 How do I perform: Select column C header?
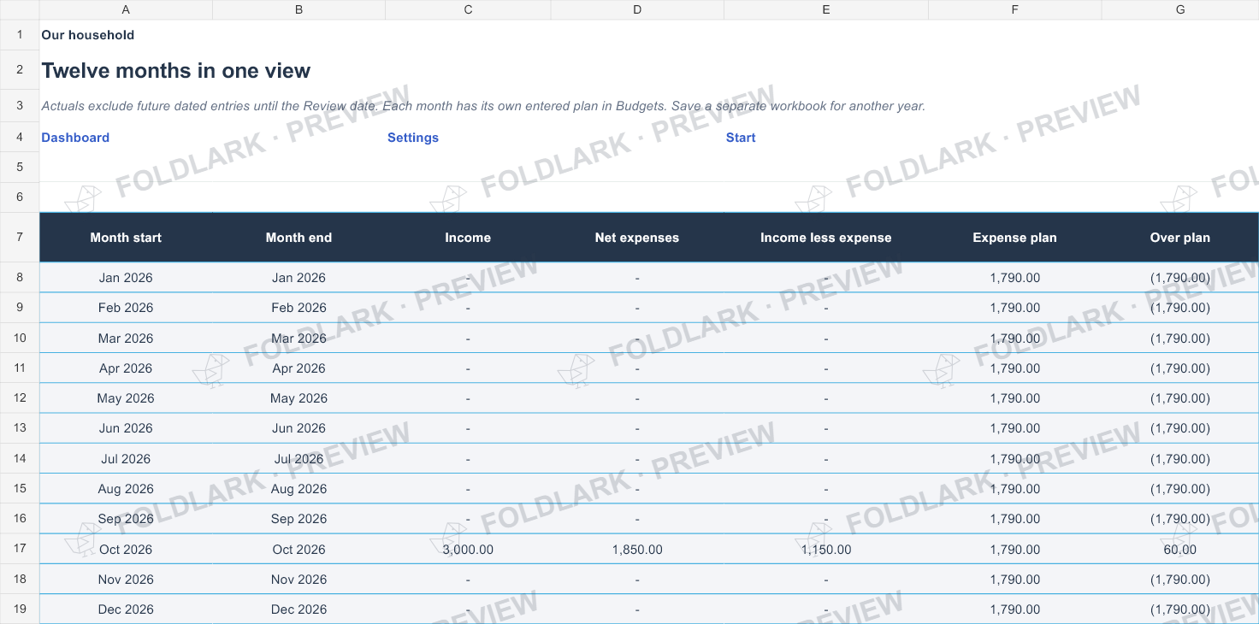(x=468, y=9)
